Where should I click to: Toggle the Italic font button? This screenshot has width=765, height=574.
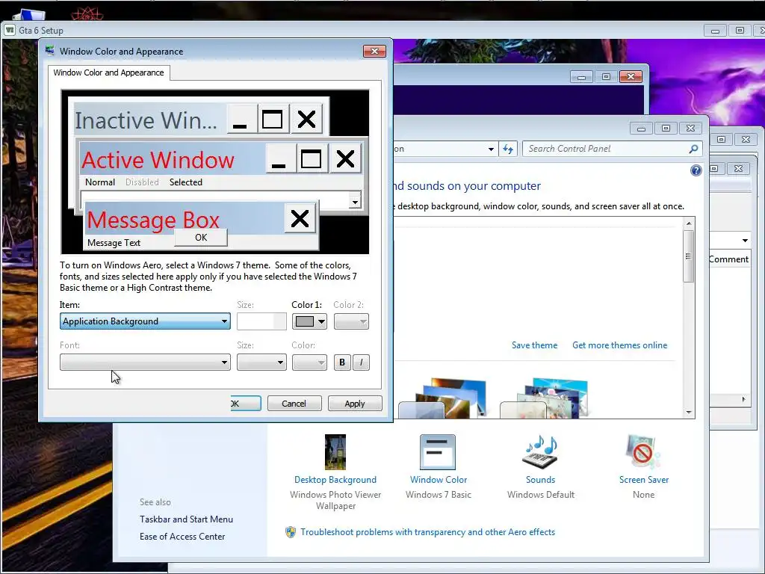(x=361, y=362)
